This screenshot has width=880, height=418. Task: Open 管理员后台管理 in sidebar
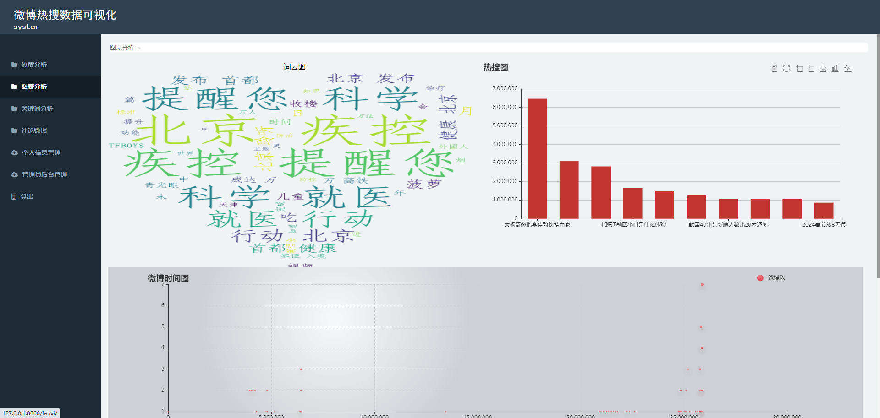click(x=50, y=174)
